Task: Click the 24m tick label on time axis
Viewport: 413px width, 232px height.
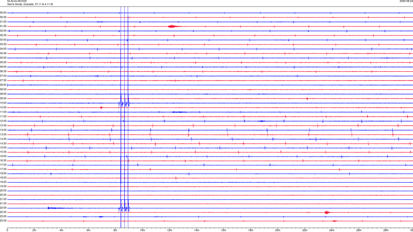Action: 332,230
